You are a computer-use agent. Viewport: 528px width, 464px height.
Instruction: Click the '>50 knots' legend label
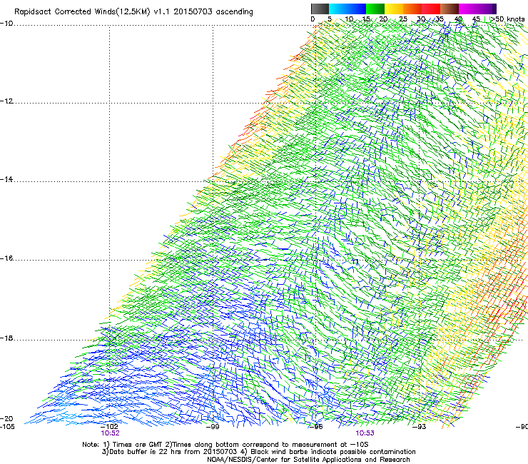tap(507, 19)
